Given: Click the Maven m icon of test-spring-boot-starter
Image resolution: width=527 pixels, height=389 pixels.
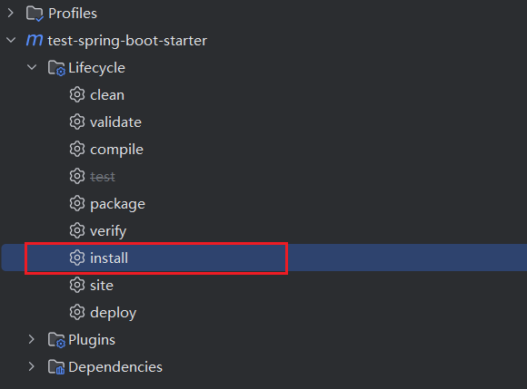Looking at the screenshot, I should tap(35, 40).
